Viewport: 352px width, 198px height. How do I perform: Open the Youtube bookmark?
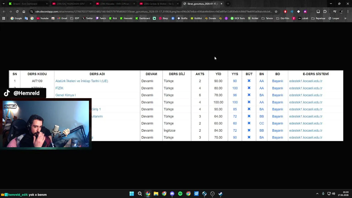42,18
